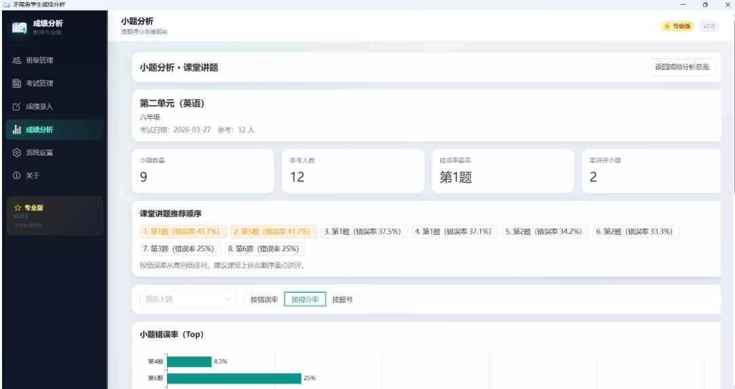Select the 按得分率 sort option
This screenshot has width=735, height=389.
(x=305, y=299)
